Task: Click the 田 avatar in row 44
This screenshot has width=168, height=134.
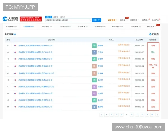Action: 94,66
